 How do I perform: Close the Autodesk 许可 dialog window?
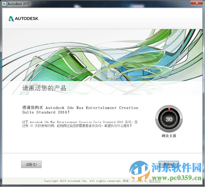(x=197, y=3)
